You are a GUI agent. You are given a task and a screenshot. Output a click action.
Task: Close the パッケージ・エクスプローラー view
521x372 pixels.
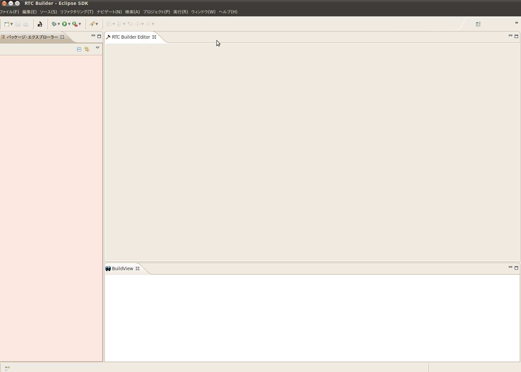pos(62,37)
